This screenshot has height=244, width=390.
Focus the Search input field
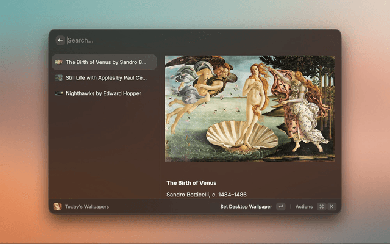(x=202, y=40)
